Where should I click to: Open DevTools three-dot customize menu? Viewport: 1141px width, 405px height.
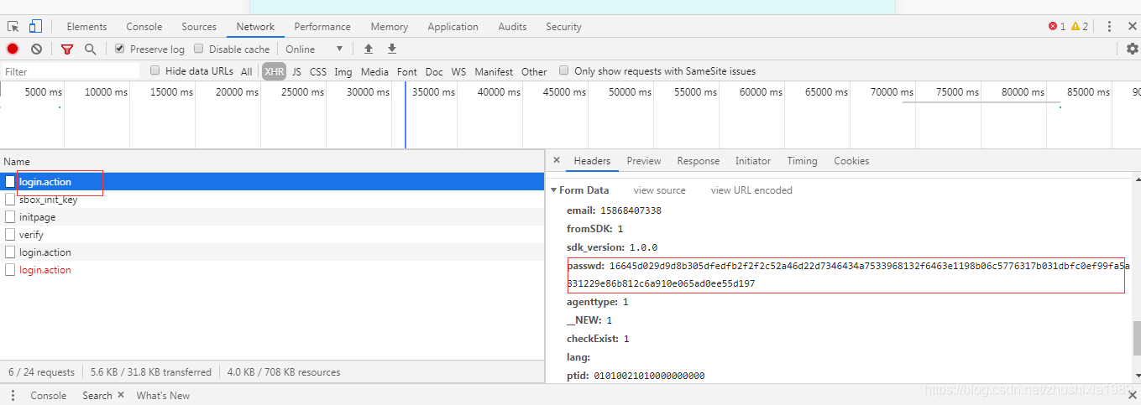click(x=1109, y=27)
